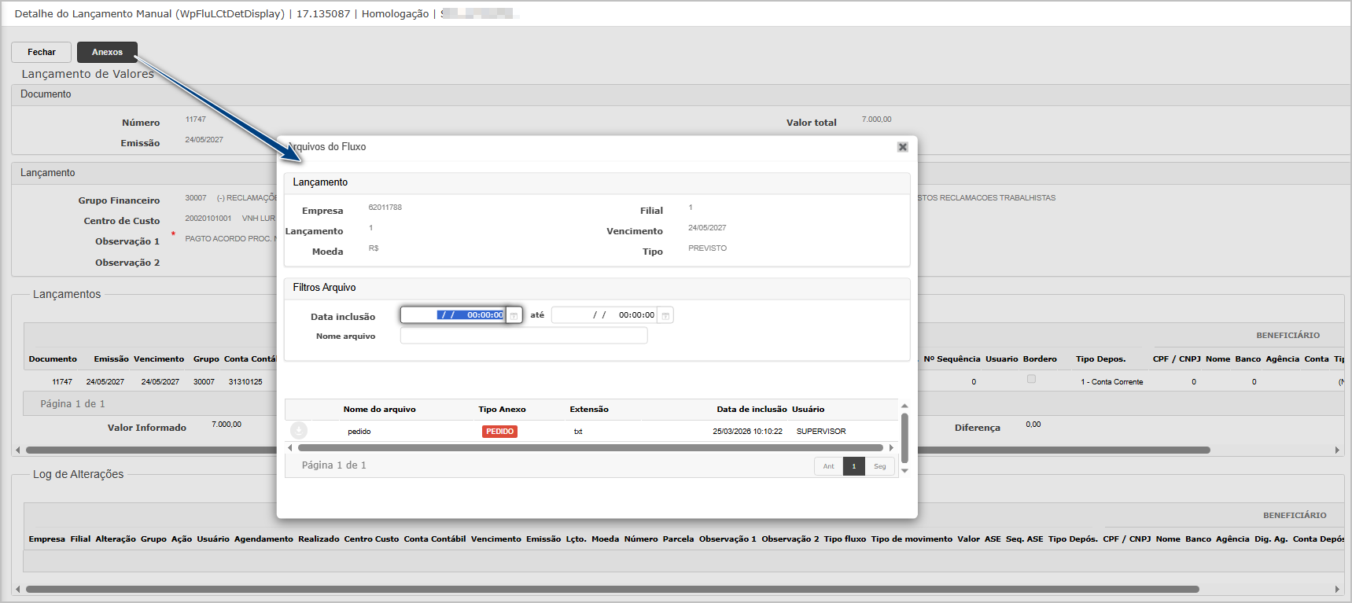Click the Anexos button
Screen dimensions: 1352x603
107,52
